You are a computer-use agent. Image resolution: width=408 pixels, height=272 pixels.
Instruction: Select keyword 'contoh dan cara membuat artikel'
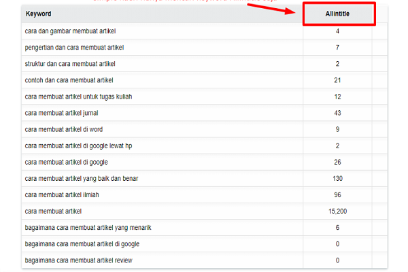(69, 80)
